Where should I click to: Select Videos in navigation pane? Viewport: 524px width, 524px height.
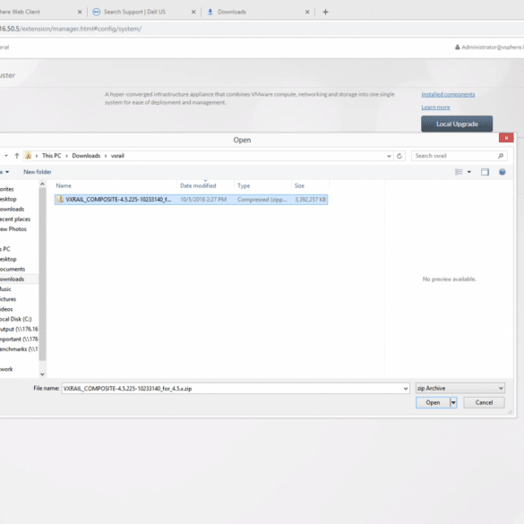(x=6, y=309)
